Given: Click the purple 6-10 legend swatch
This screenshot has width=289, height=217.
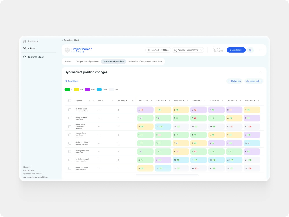Looking at the screenshot, I should 87,89.
